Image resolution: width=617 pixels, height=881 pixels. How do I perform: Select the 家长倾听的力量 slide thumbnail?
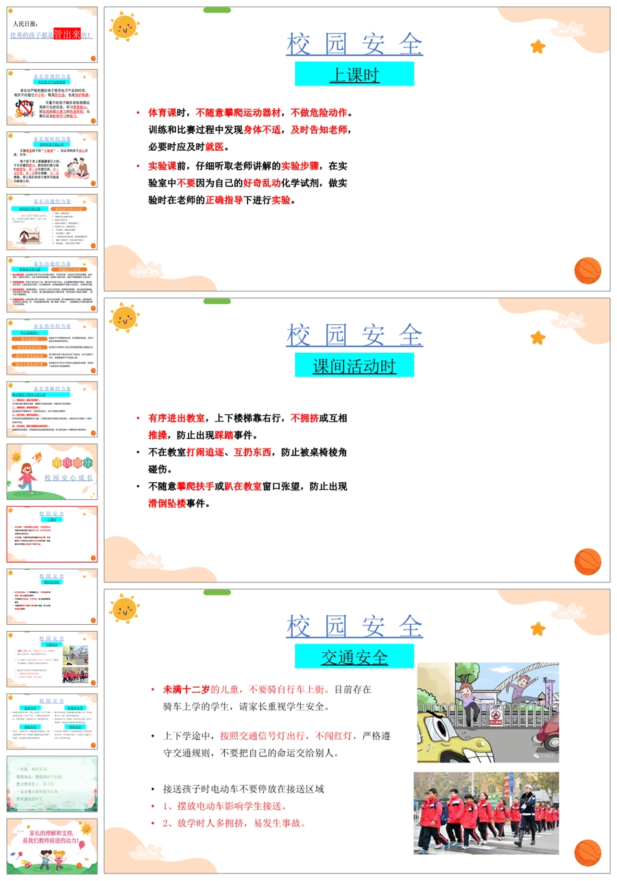click(52, 160)
